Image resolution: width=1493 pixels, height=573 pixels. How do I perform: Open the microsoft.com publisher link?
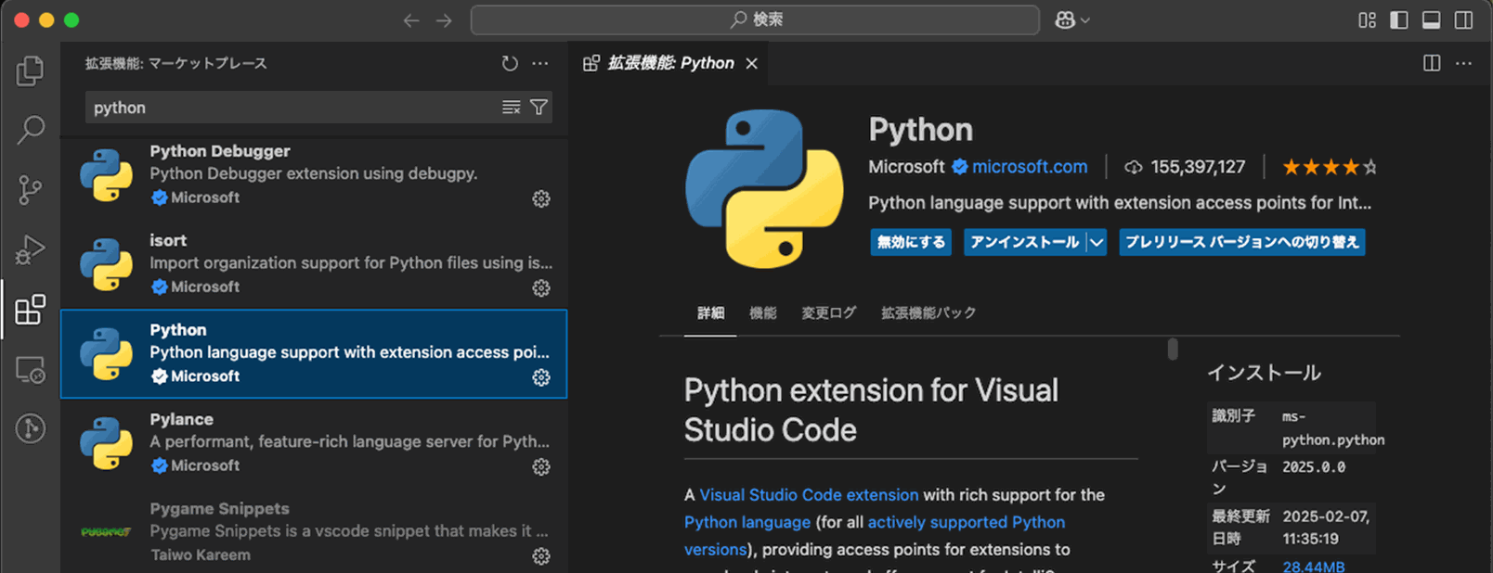(x=1030, y=167)
